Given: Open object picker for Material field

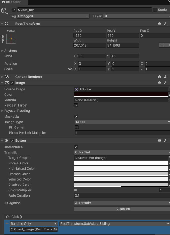Looking at the screenshot, I should click(x=169, y=100).
